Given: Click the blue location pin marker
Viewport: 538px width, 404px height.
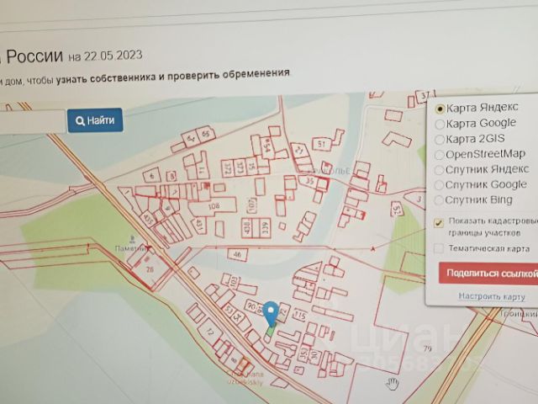Looking at the screenshot, I should [271, 314].
